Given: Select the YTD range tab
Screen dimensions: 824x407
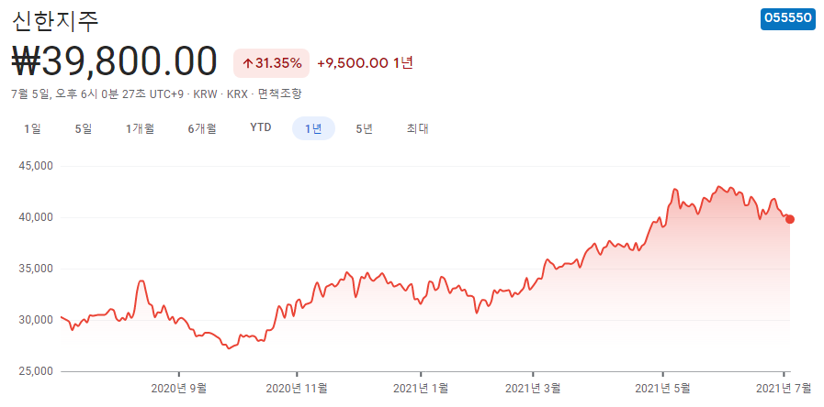Looking at the screenshot, I should 261,128.
